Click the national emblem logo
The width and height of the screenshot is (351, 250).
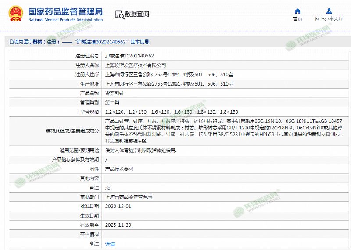[14, 14]
